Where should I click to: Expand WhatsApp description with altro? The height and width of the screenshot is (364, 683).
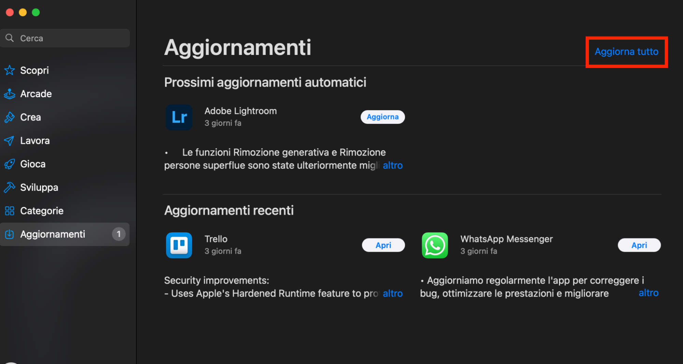coord(648,293)
